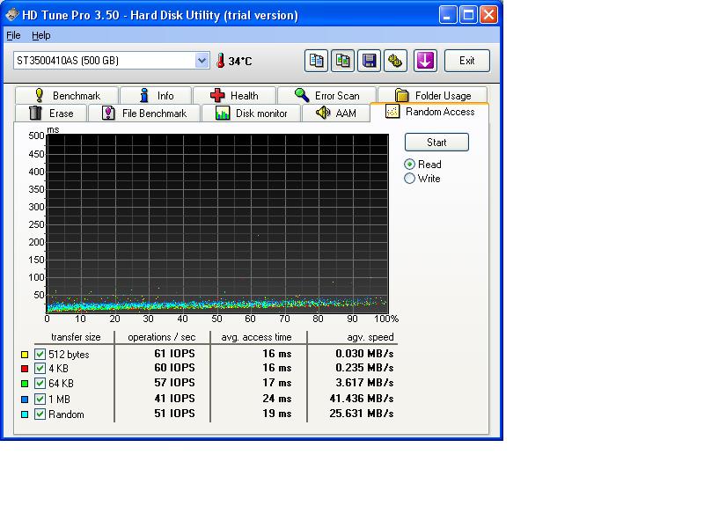
Task: Select the Read radio button
Action: pyautogui.click(x=410, y=165)
